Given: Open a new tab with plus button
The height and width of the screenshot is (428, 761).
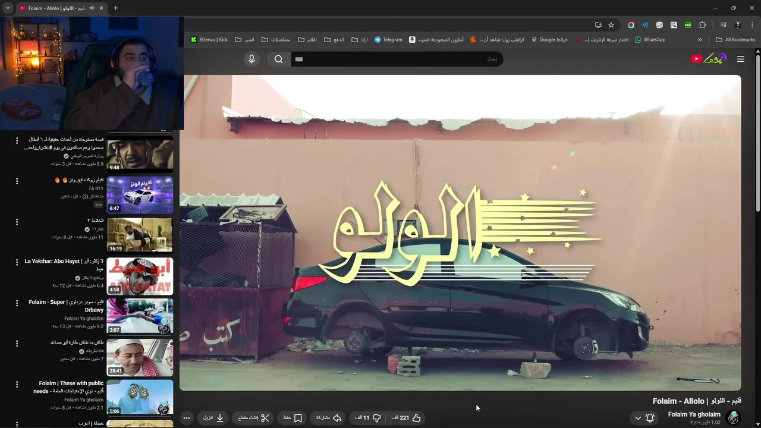Looking at the screenshot, I should tap(115, 8).
